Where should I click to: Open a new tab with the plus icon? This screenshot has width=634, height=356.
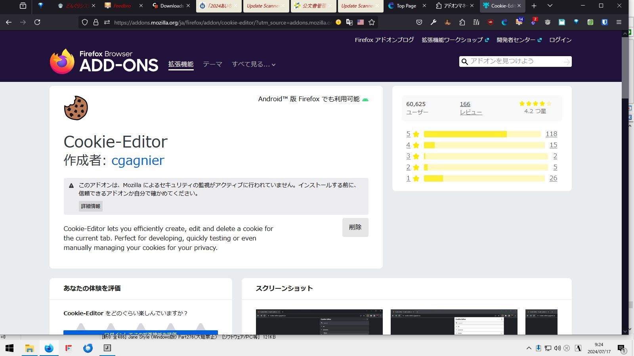pyautogui.click(x=534, y=6)
